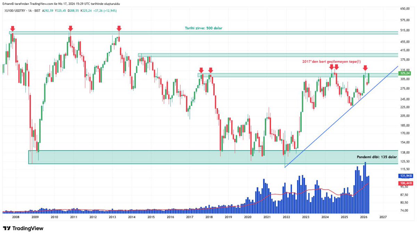Click the 2019 year label
Image resolution: width=417 pixels, height=236 pixels.
pos(228,217)
